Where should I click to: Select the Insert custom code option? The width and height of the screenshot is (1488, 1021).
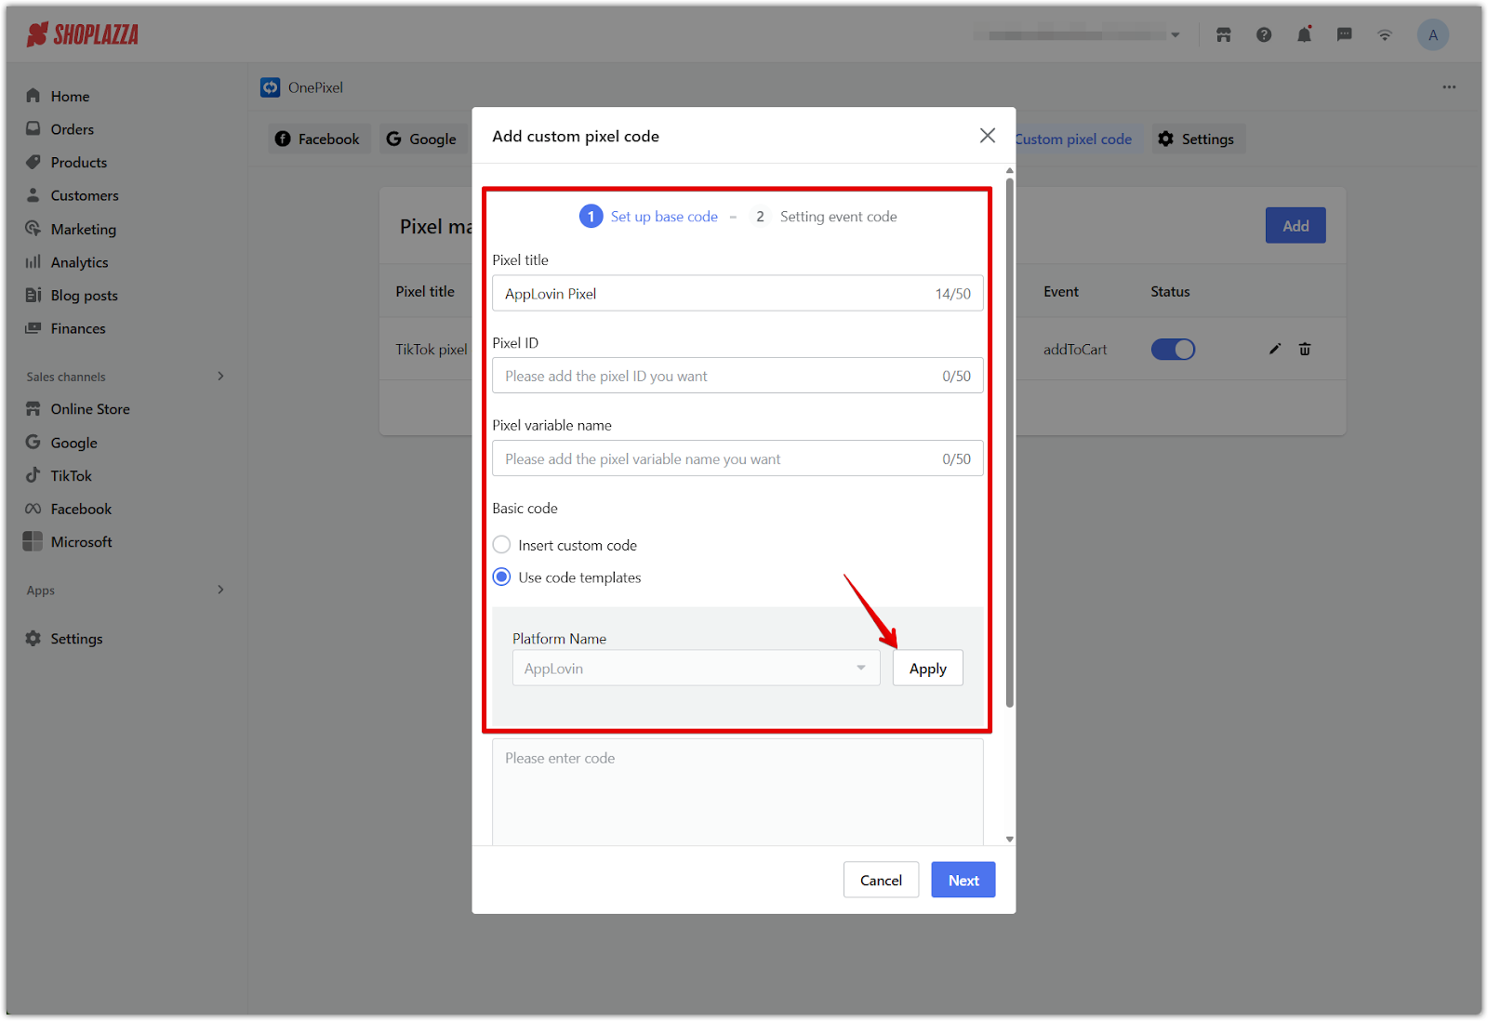501,545
